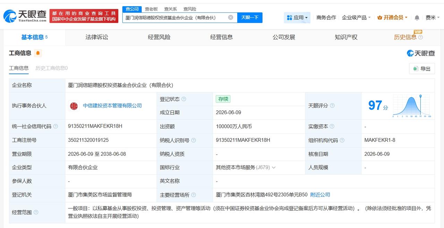Select the 查公司 search tab
Screen dimensions: 444x228
pos(132,9)
